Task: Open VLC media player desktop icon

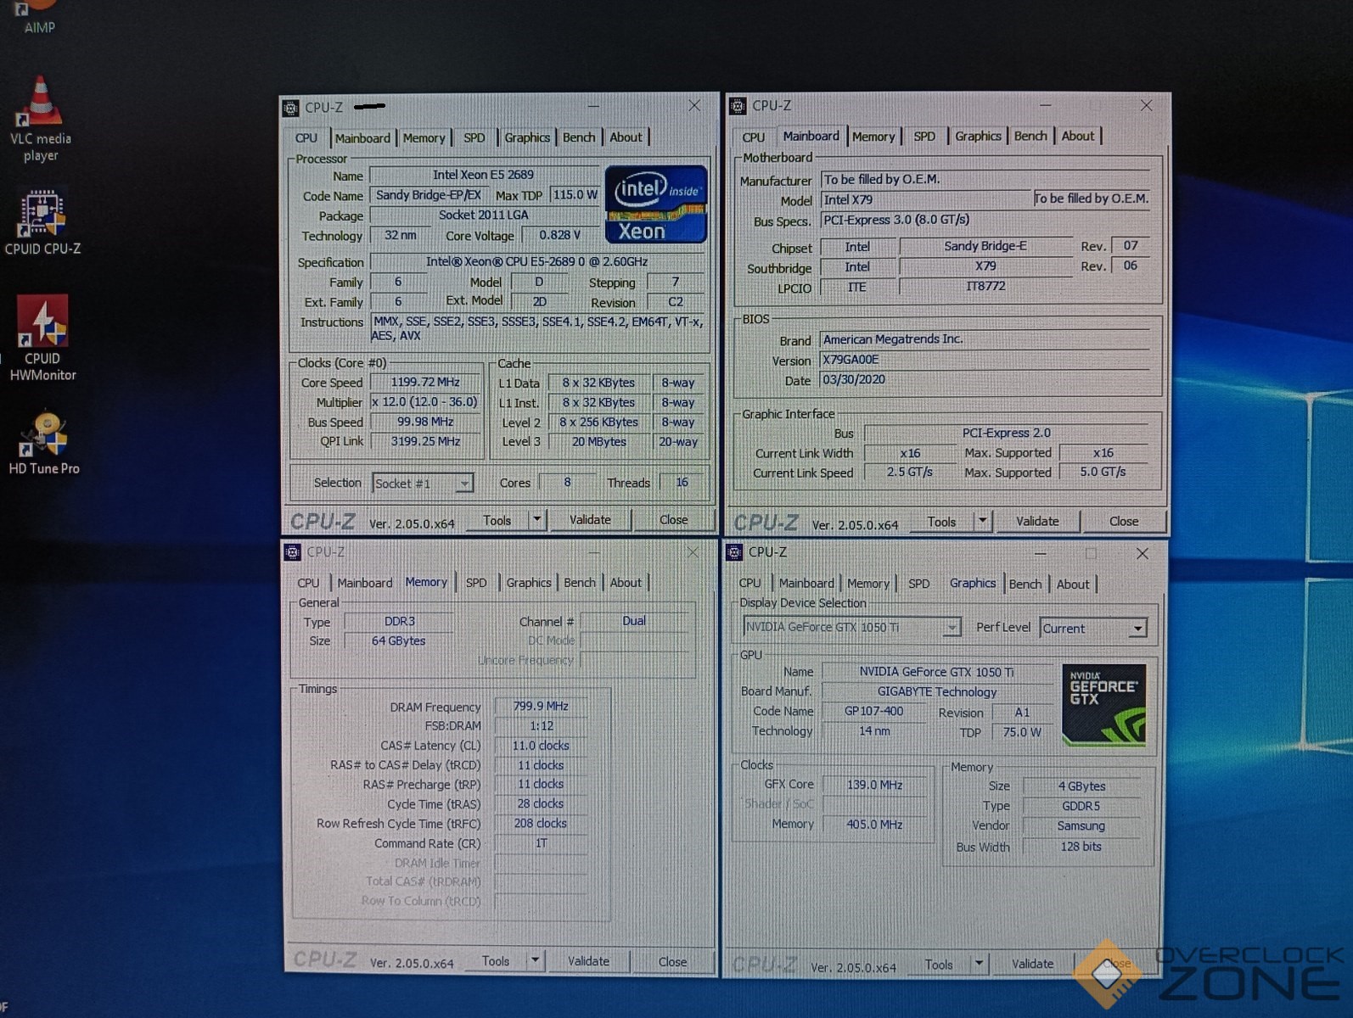Action: coord(40,119)
